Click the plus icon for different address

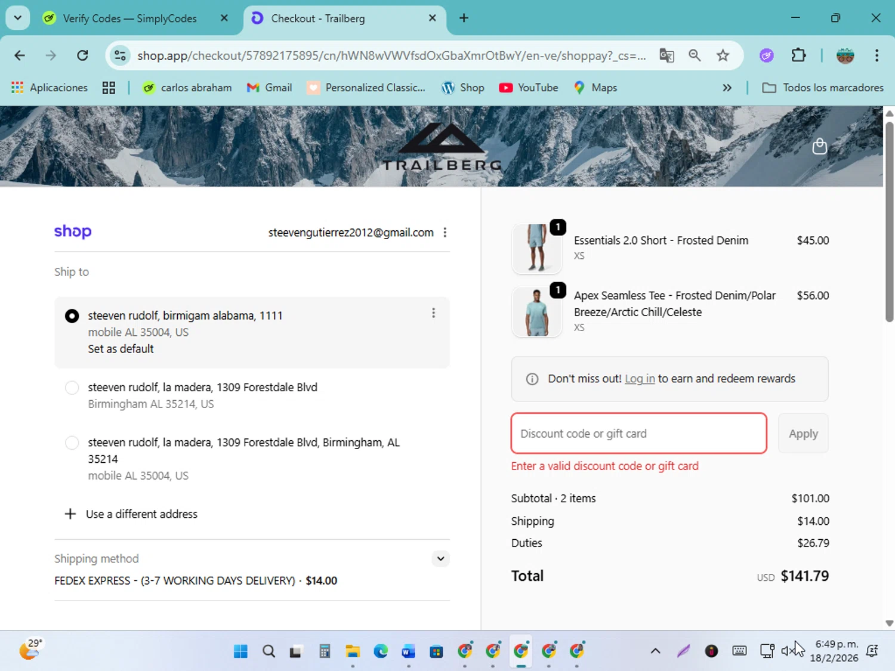pyautogui.click(x=70, y=514)
